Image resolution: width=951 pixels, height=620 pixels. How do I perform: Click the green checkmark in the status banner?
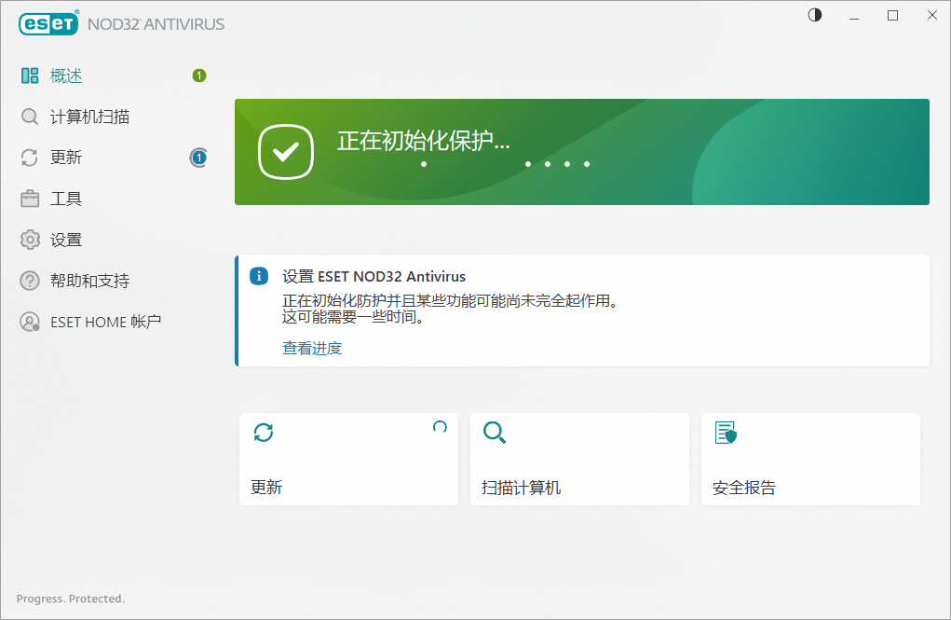(x=285, y=151)
